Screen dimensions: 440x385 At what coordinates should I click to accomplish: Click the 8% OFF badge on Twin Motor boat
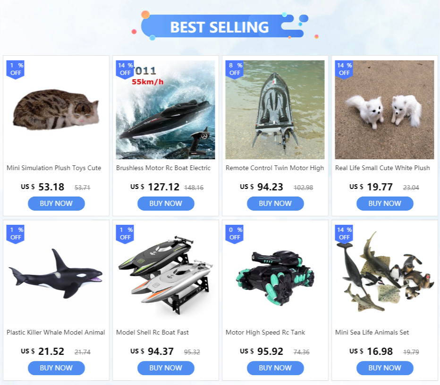click(x=235, y=69)
